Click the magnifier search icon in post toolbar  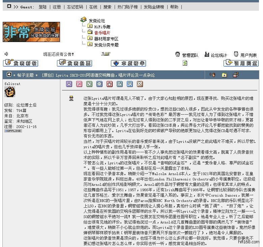(x=140, y=84)
